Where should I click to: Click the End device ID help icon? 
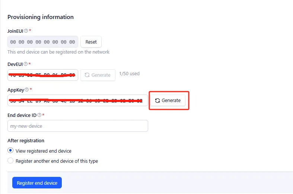[x=39, y=115]
